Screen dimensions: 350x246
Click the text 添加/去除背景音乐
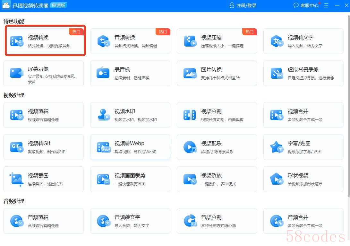(217, 152)
